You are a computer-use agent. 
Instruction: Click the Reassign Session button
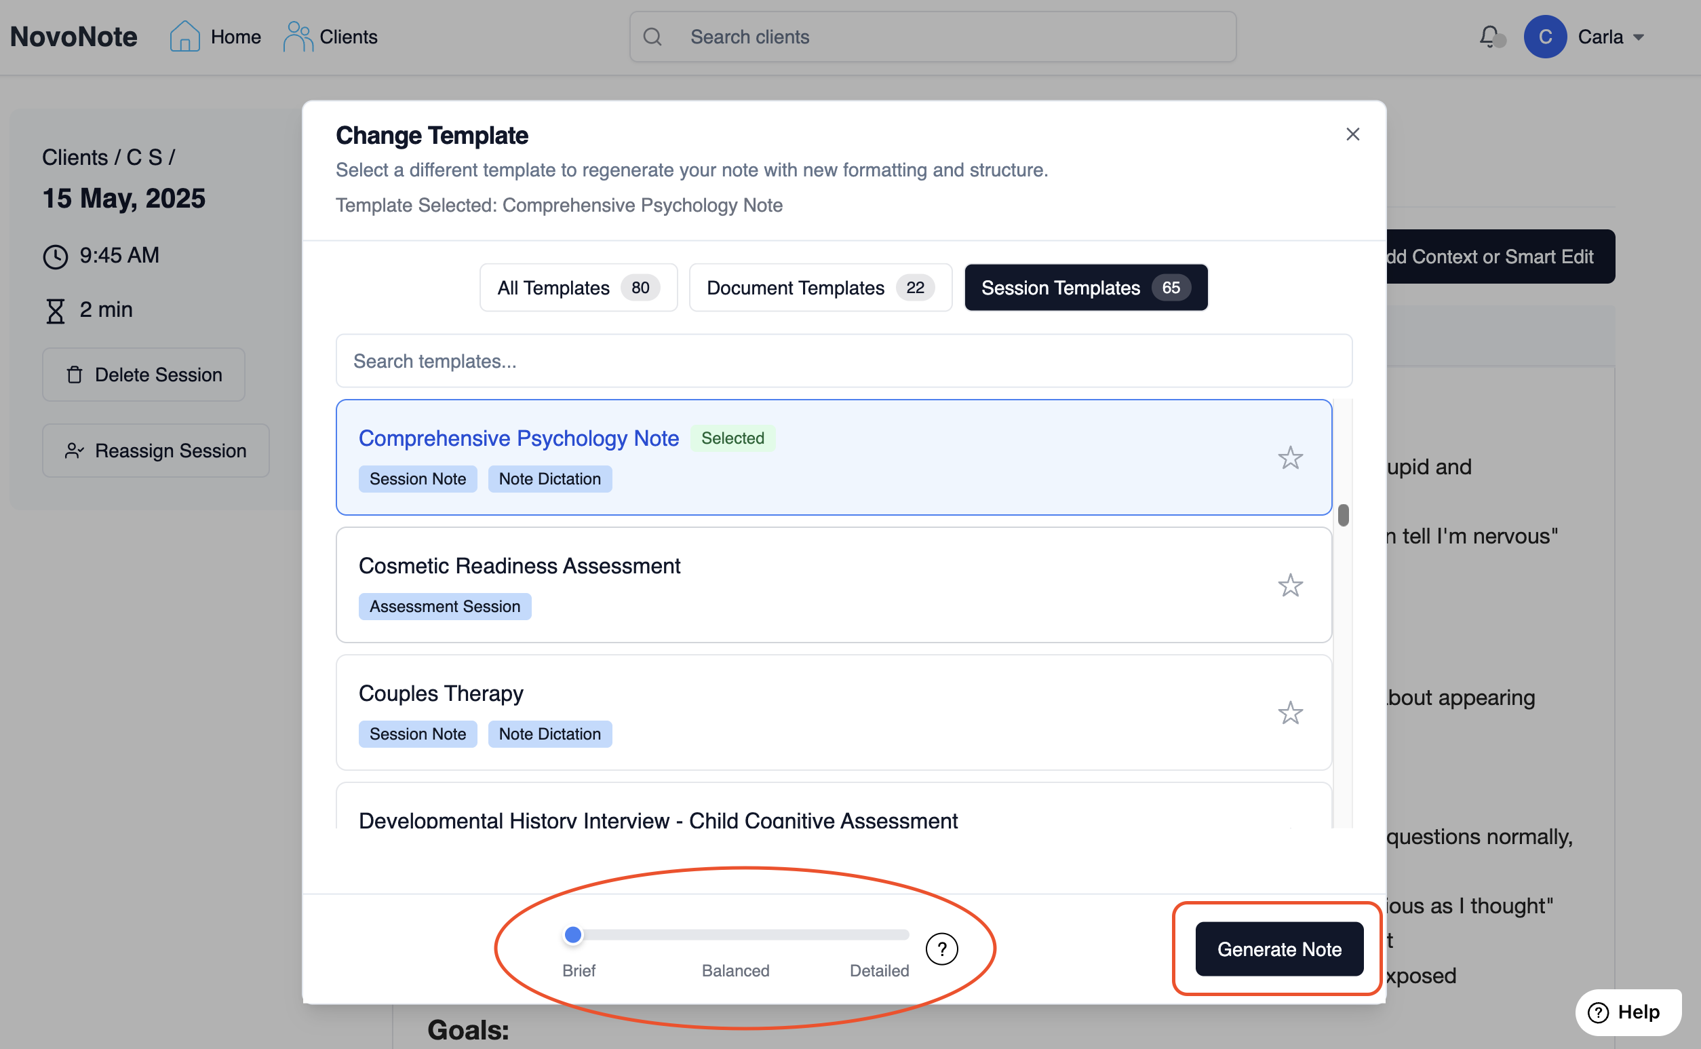[x=155, y=451]
